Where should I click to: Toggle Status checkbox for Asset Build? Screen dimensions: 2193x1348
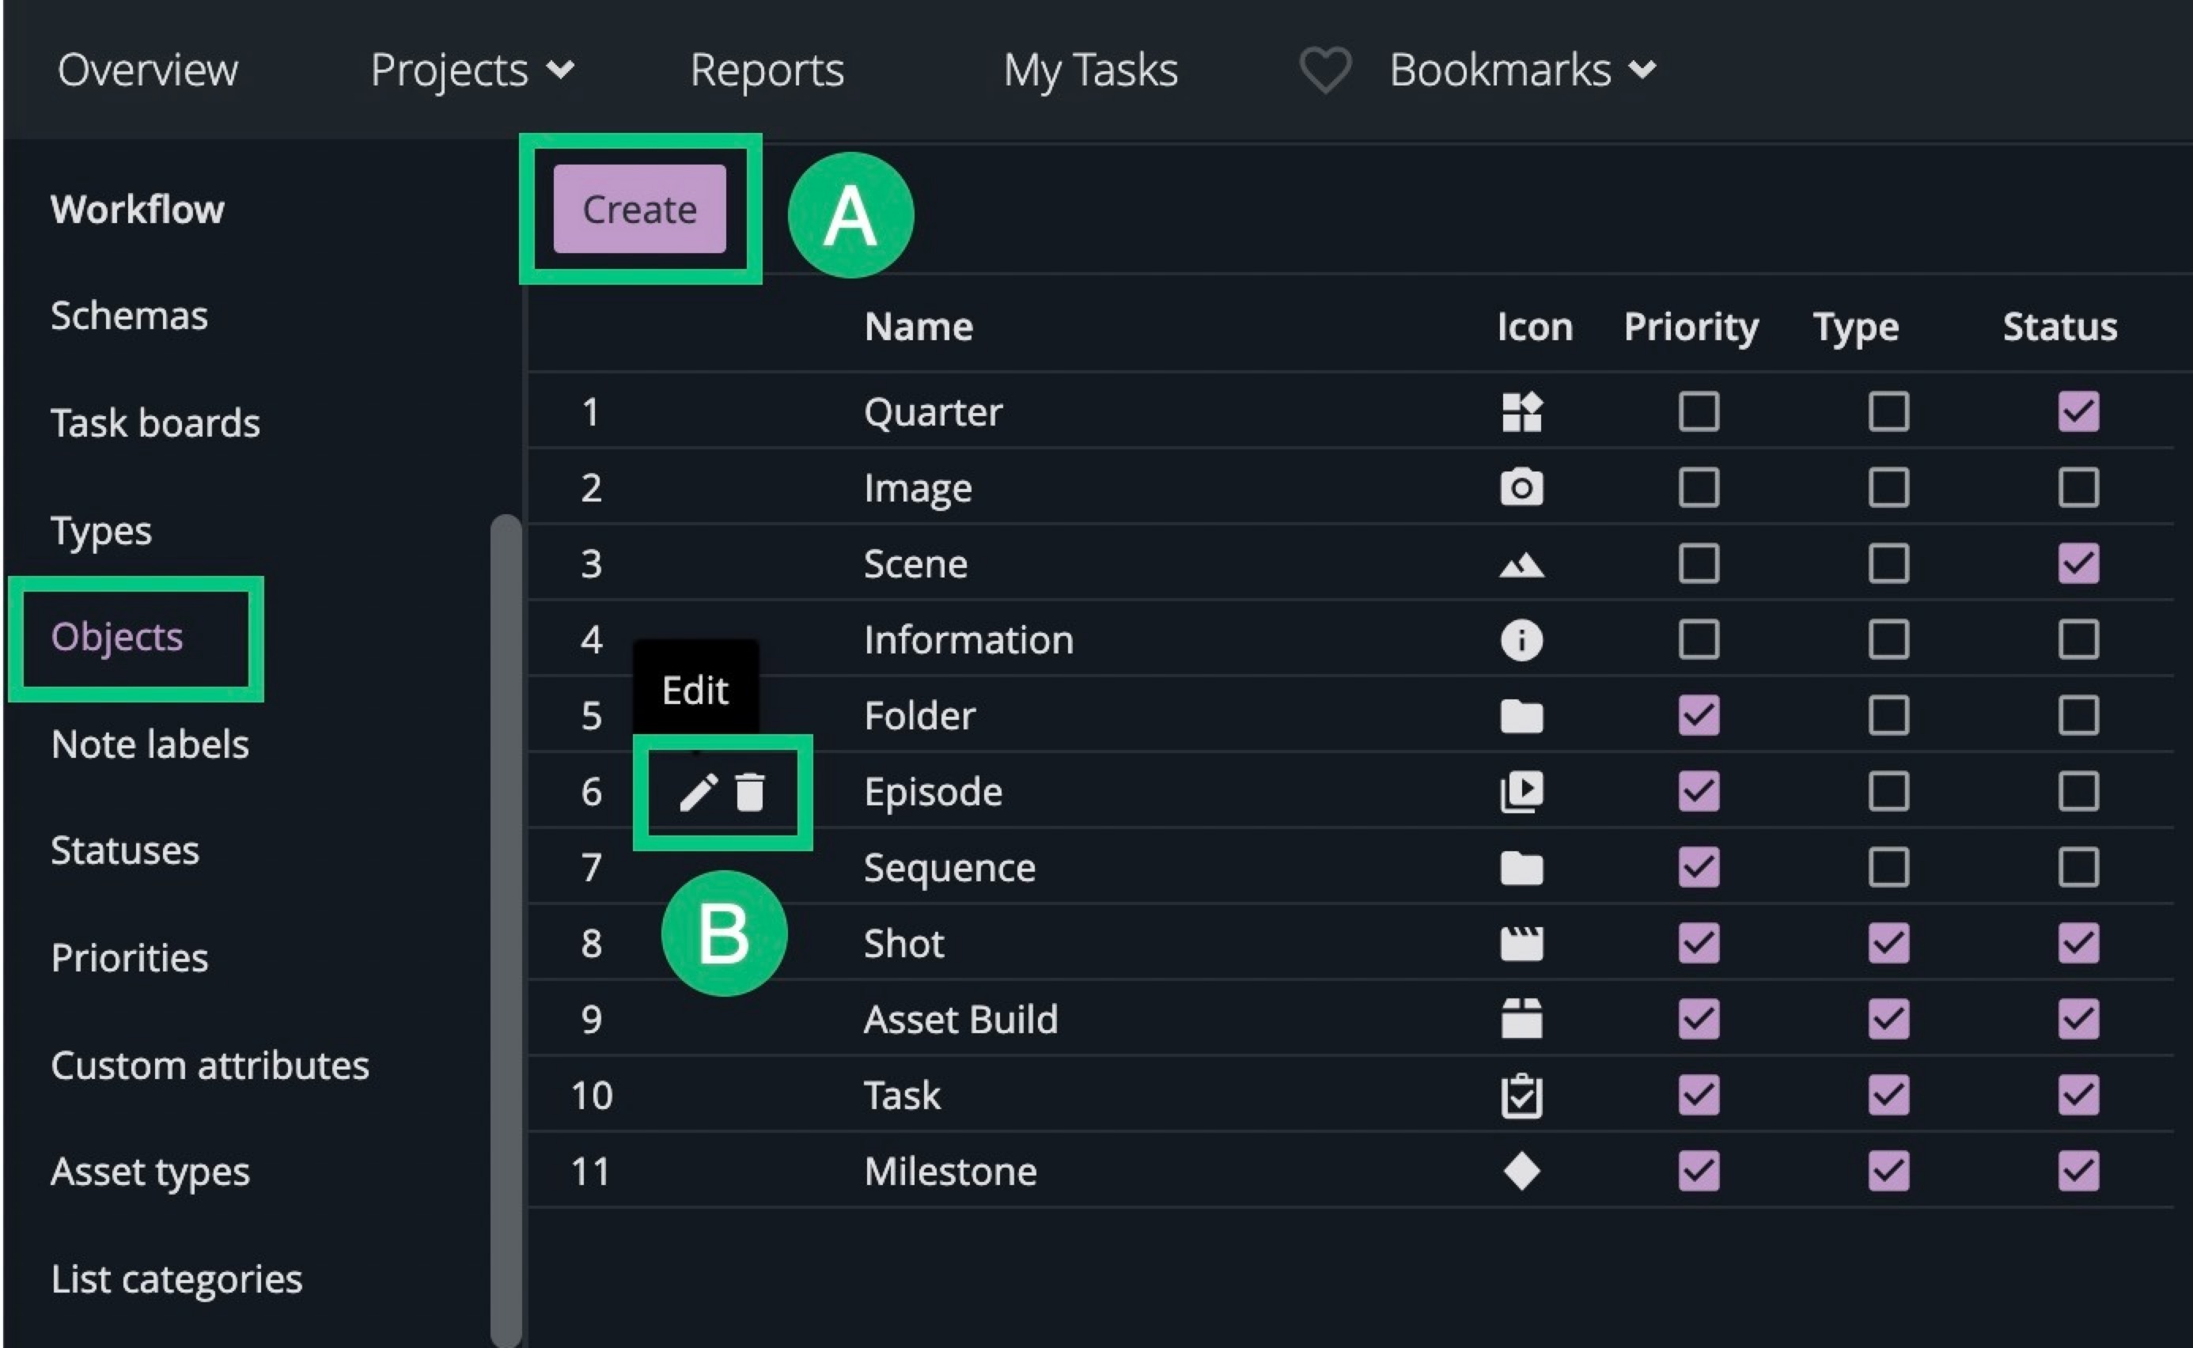pos(2079,1019)
